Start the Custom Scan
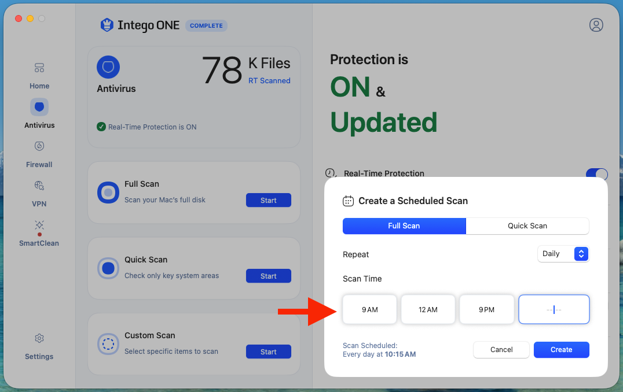This screenshot has width=623, height=392. pyautogui.click(x=269, y=352)
